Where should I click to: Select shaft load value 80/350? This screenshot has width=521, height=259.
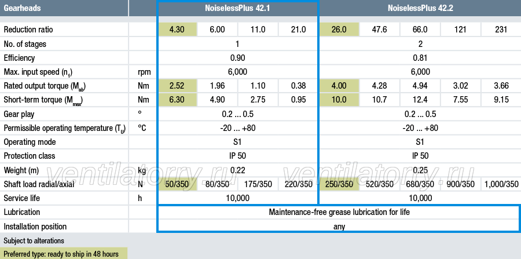point(217,184)
